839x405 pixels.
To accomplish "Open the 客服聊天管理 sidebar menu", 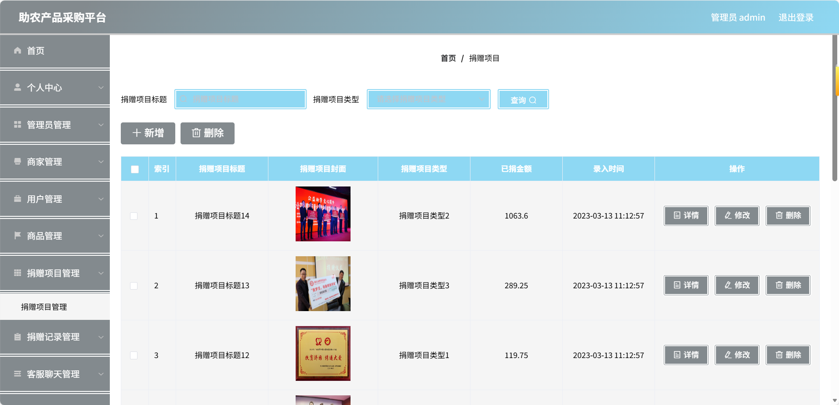I will pos(55,374).
